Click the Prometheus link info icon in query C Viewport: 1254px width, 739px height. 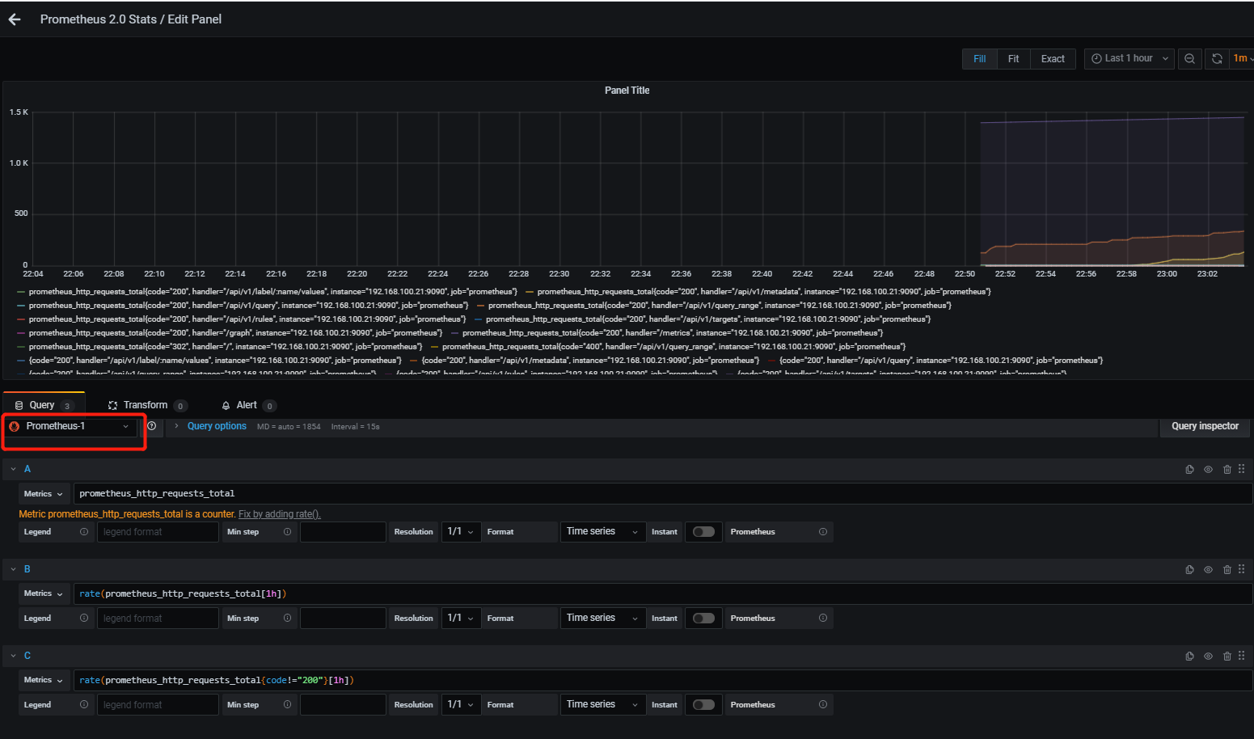[x=823, y=705]
